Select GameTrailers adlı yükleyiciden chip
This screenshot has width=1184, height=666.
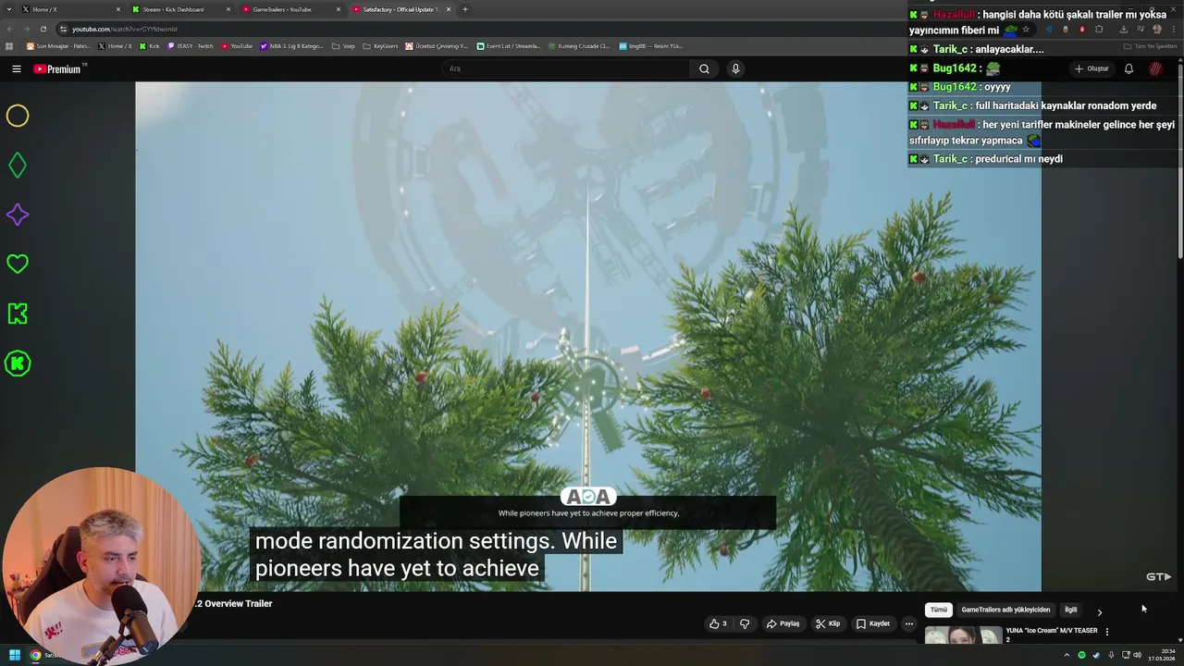(x=1005, y=610)
